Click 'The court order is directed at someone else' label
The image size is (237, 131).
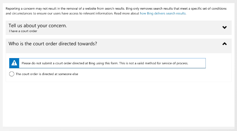click(x=47, y=74)
